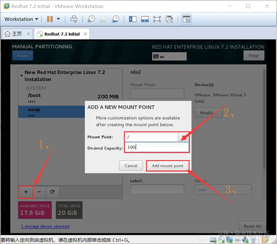277x244 pixels.
Task: Remove selected mount point with minus
Action: pyautogui.click(x=39, y=192)
